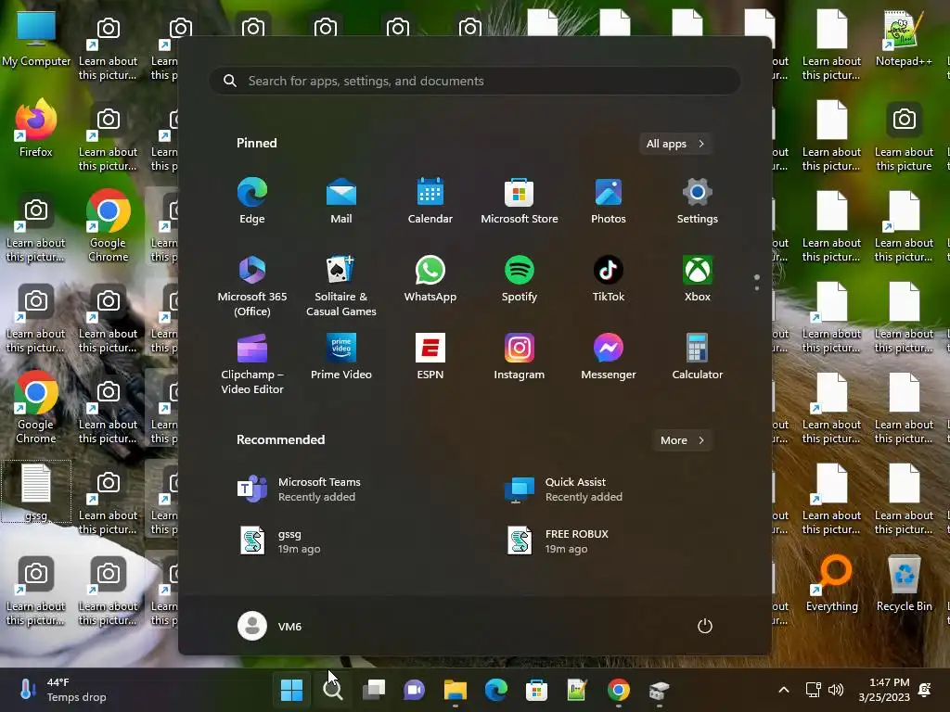
Task: Open Google Chrome from taskbar
Action: (x=618, y=690)
